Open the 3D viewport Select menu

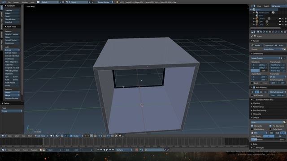tap(17, 136)
